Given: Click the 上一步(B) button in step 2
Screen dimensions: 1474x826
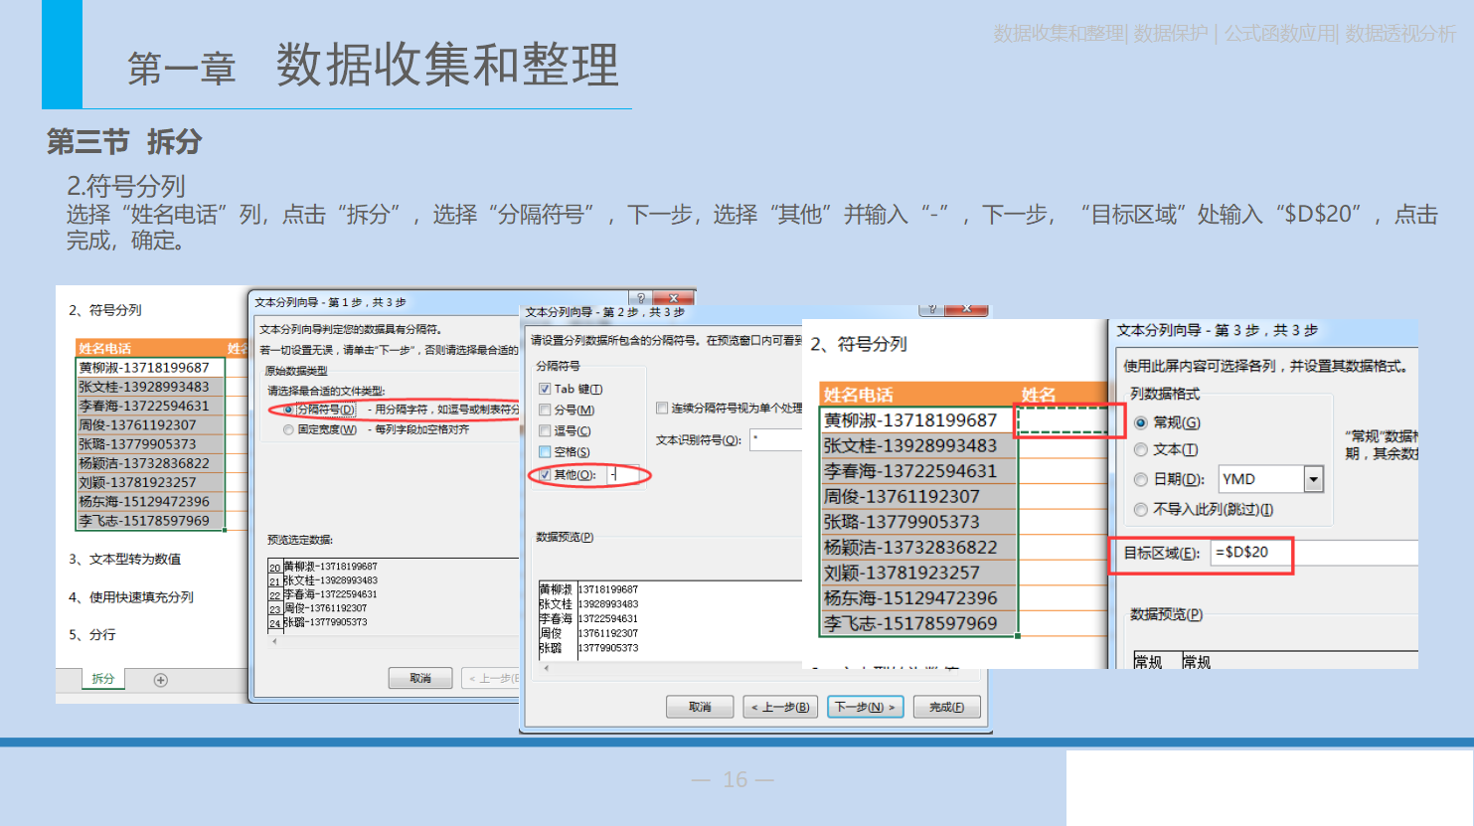Looking at the screenshot, I should coord(780,707).
